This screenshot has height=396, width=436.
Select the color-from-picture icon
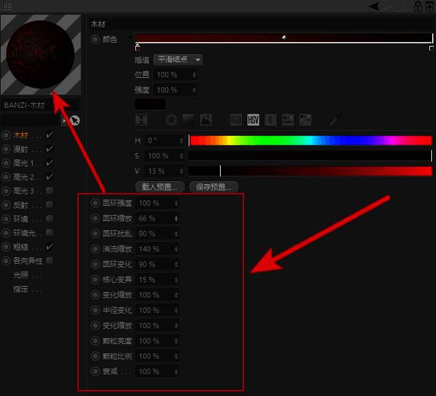pyautogui.click(x=206, y=120)
